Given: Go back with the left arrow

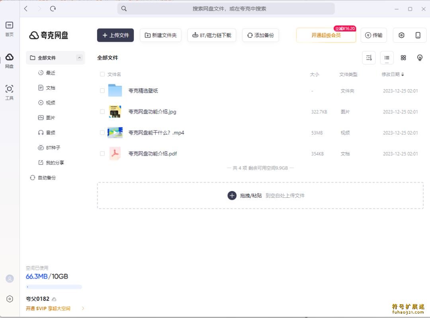Looking at the screenshot, I should 26,8.
